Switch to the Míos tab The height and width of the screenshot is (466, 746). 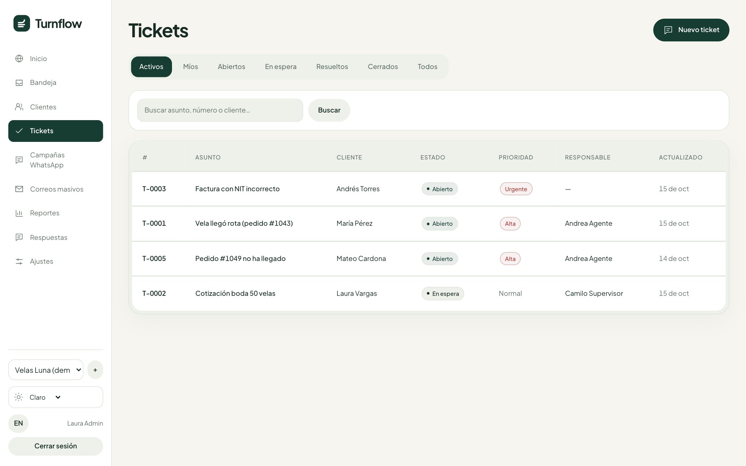(x=191, y=67)
